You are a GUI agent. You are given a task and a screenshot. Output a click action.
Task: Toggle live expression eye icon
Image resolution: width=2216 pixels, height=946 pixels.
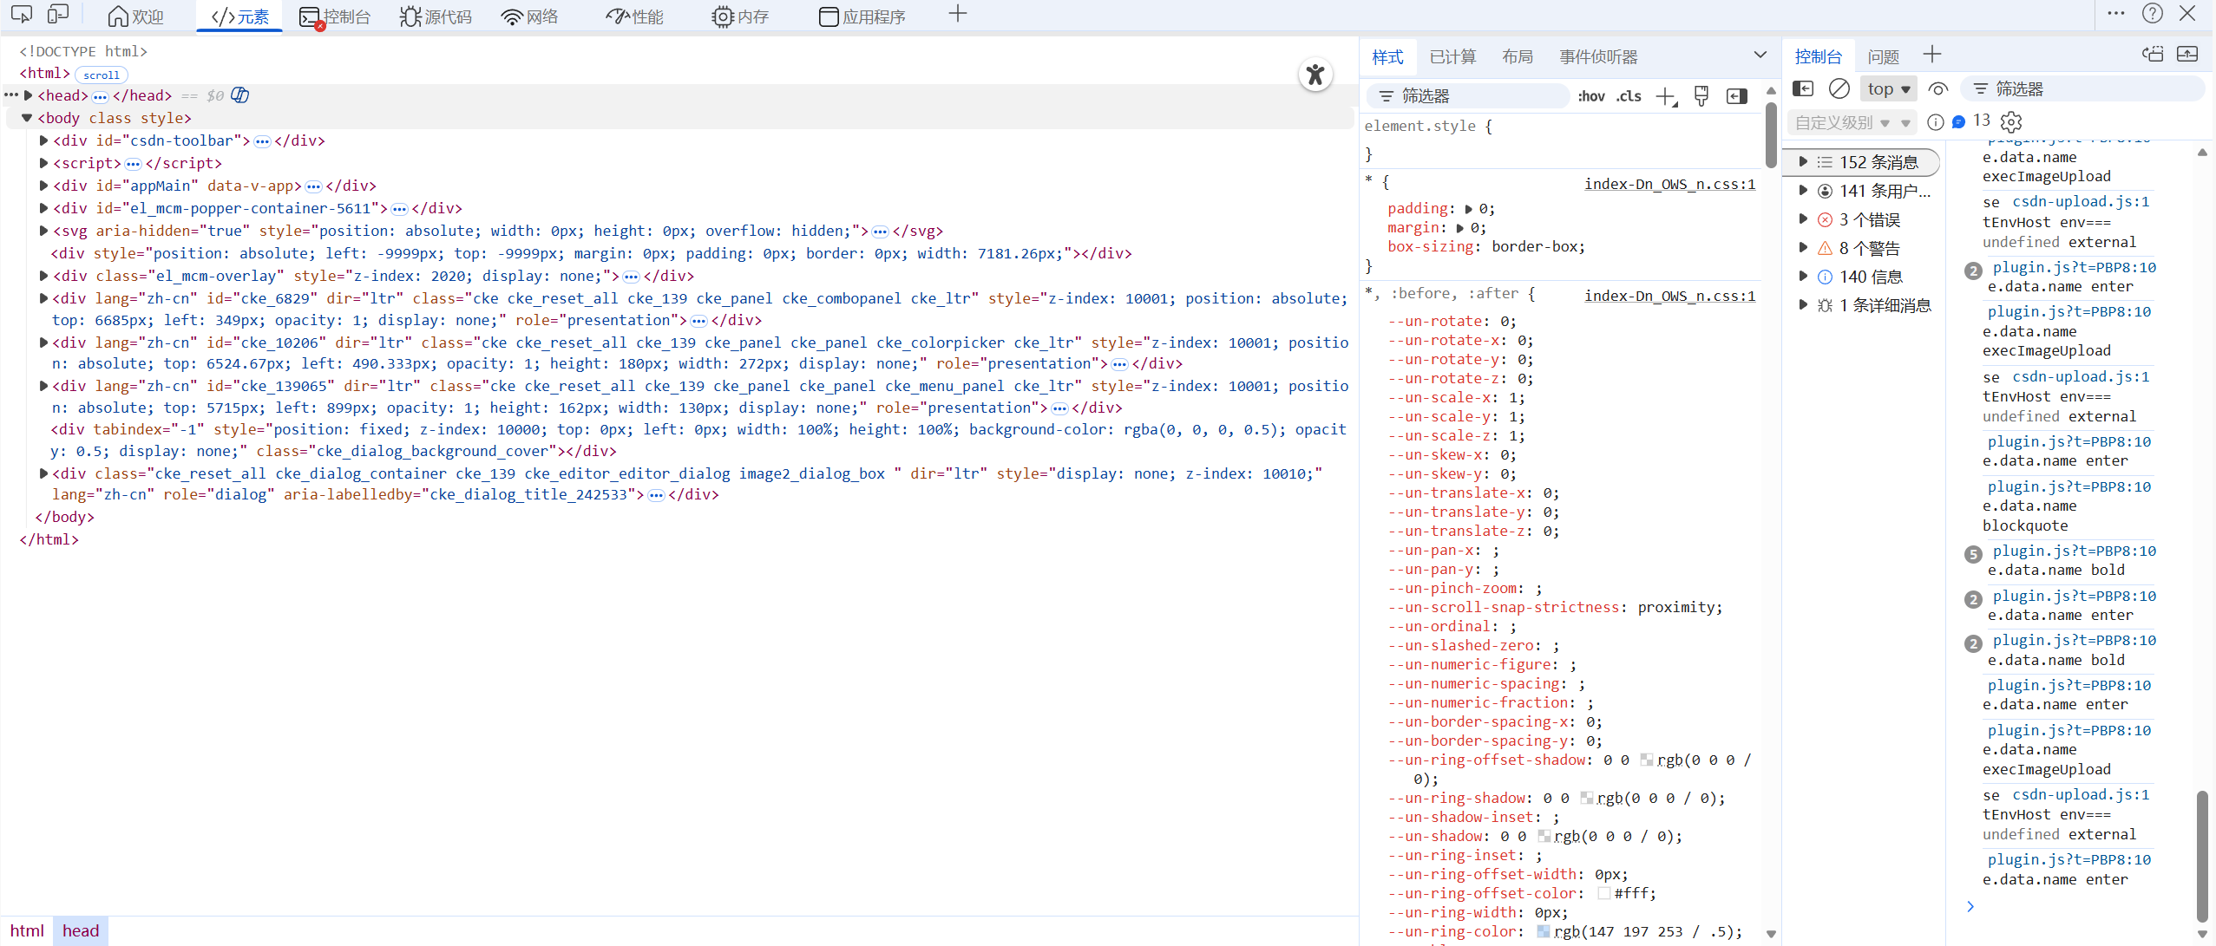[1938, 89]
